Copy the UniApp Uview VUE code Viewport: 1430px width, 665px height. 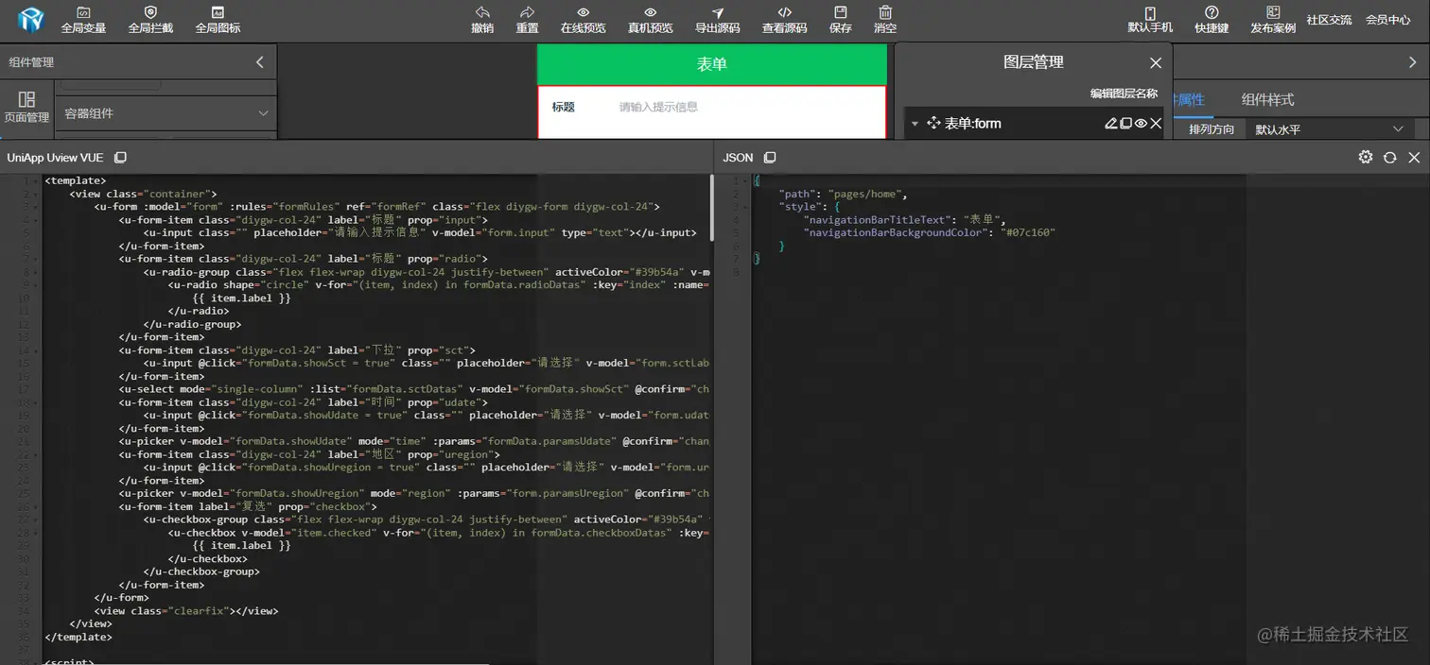pyautogui.click(x=120, y=158)
